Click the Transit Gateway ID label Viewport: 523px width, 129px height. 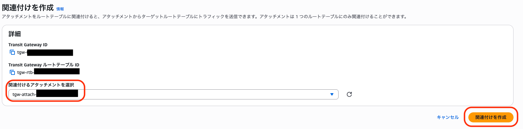pyautogui.click(x=28, y=45)
